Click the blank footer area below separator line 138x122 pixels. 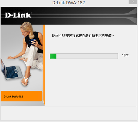[68, 114]
